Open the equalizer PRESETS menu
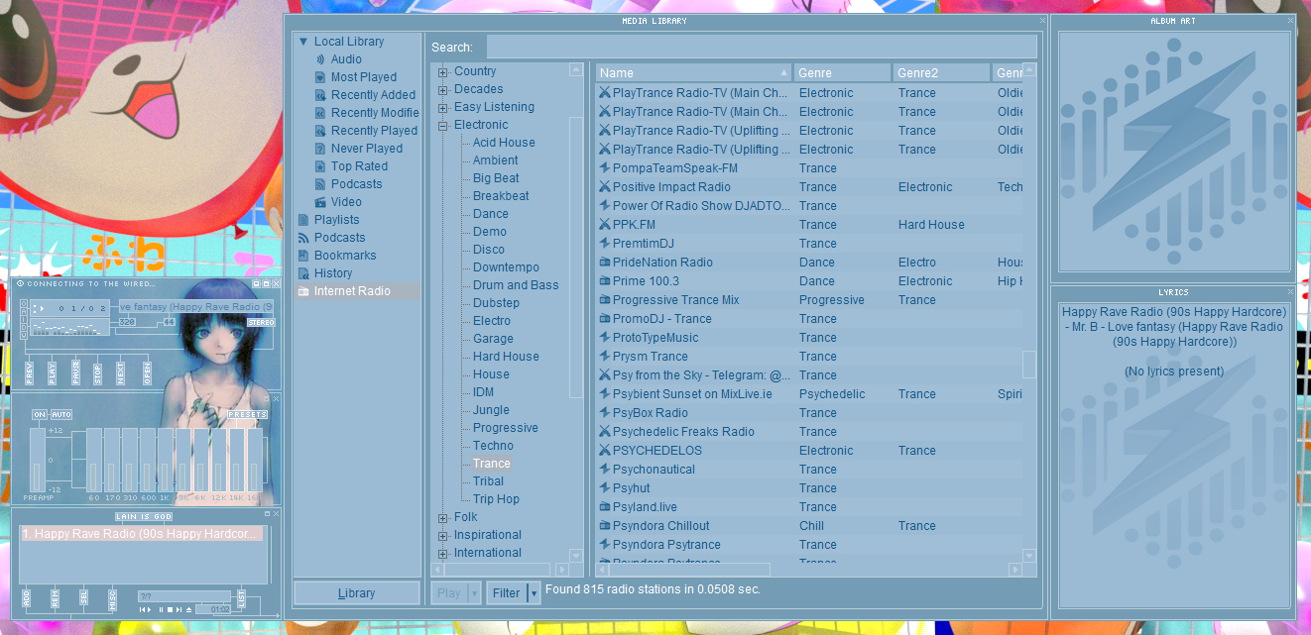Image resolution: width=1311 pixels, height=635 pixels. pyautogui.click(x=247, y=415)
